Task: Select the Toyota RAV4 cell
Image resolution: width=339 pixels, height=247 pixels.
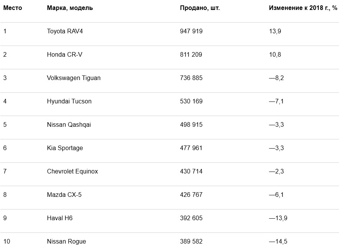Action: point(65,31)
